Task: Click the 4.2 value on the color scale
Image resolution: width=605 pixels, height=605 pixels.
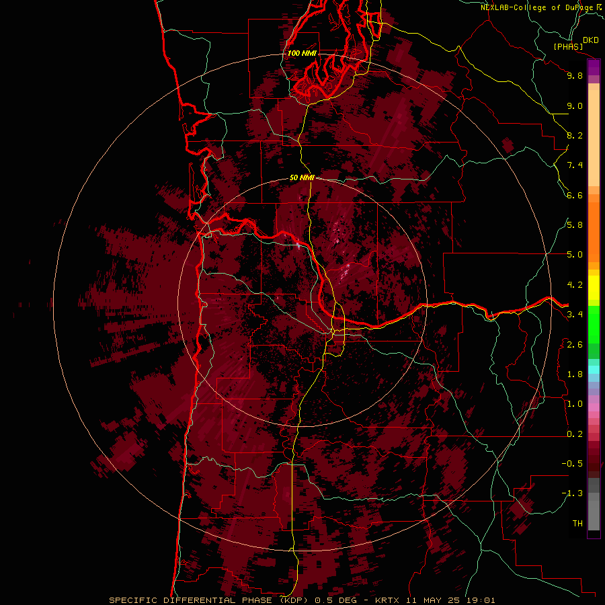Action: click(575, 285)
